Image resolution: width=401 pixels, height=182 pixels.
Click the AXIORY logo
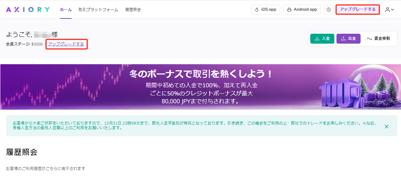coord(28,10)
